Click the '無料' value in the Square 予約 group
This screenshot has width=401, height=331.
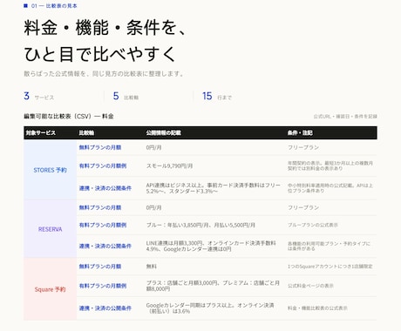coord(151,267)
